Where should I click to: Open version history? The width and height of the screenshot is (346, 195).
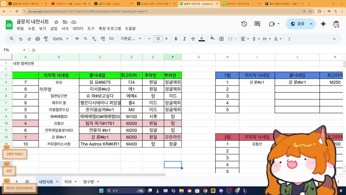[244, 24]
